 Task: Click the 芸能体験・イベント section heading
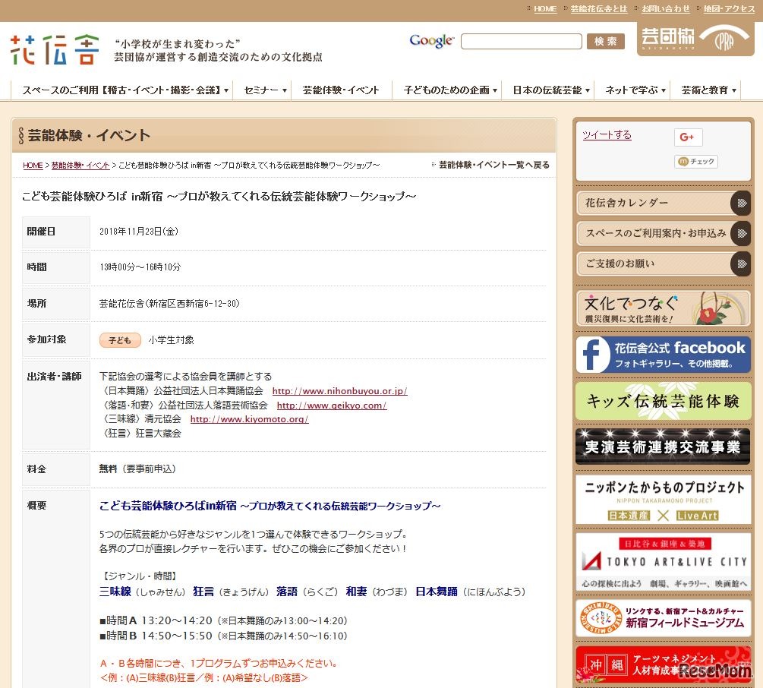tap(89, 135)
